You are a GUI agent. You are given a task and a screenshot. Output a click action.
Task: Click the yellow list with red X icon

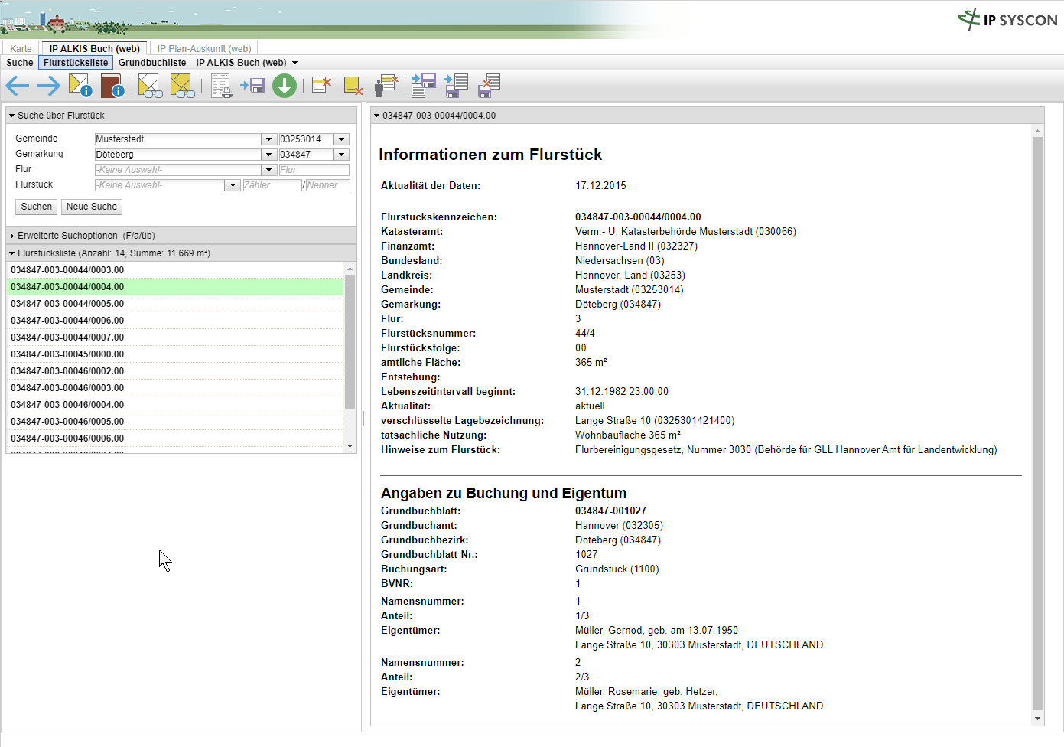coord(353,86)
